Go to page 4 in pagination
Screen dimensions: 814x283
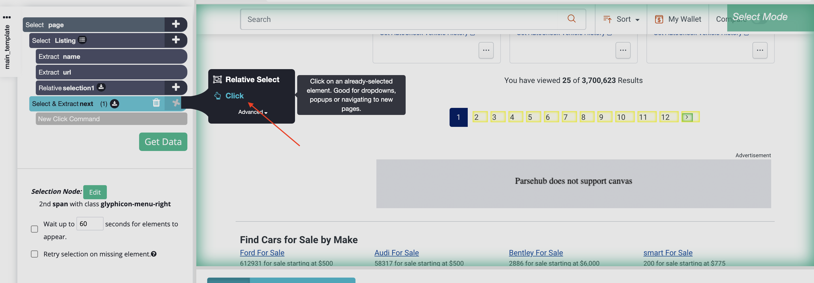[x=516, y=117]
